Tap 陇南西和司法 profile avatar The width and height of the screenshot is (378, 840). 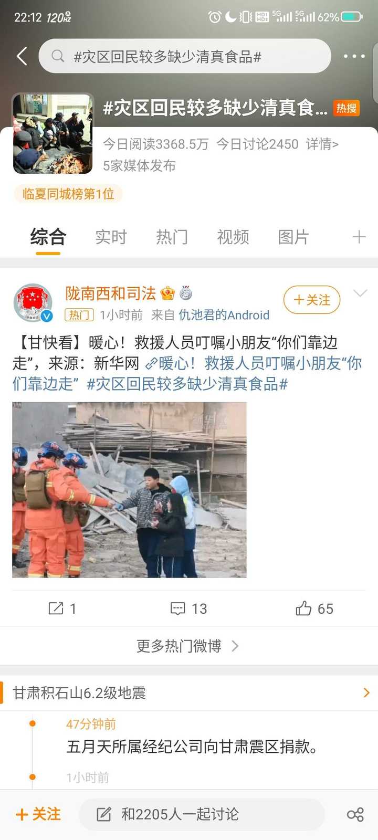[x=33, y=303]
